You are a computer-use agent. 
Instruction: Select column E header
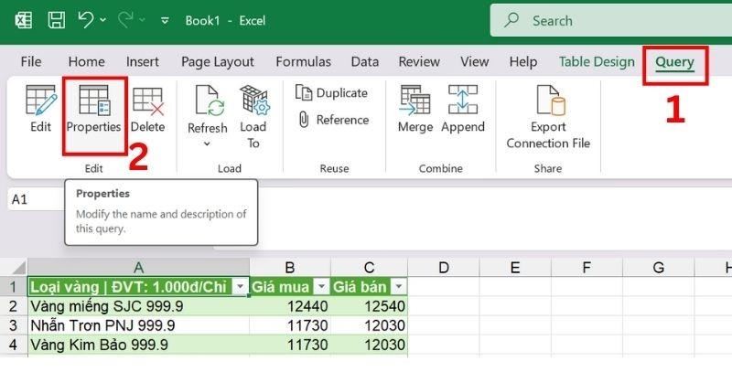click(x=515, y=268)
